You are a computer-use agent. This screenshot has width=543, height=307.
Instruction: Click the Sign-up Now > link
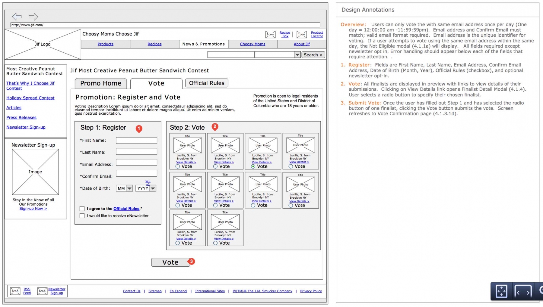(x=33, y=209)
